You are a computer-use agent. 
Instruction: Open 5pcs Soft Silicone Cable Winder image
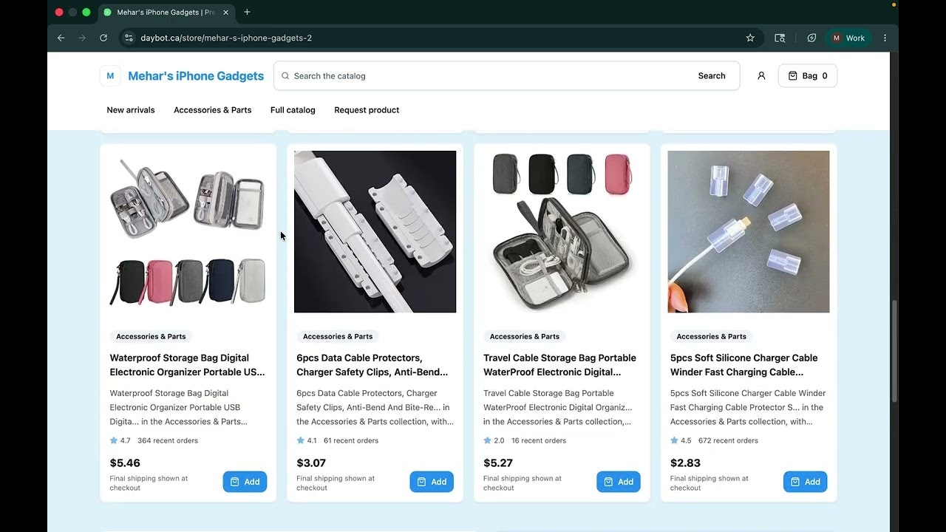pyautogui.click(x=749, y=231)
